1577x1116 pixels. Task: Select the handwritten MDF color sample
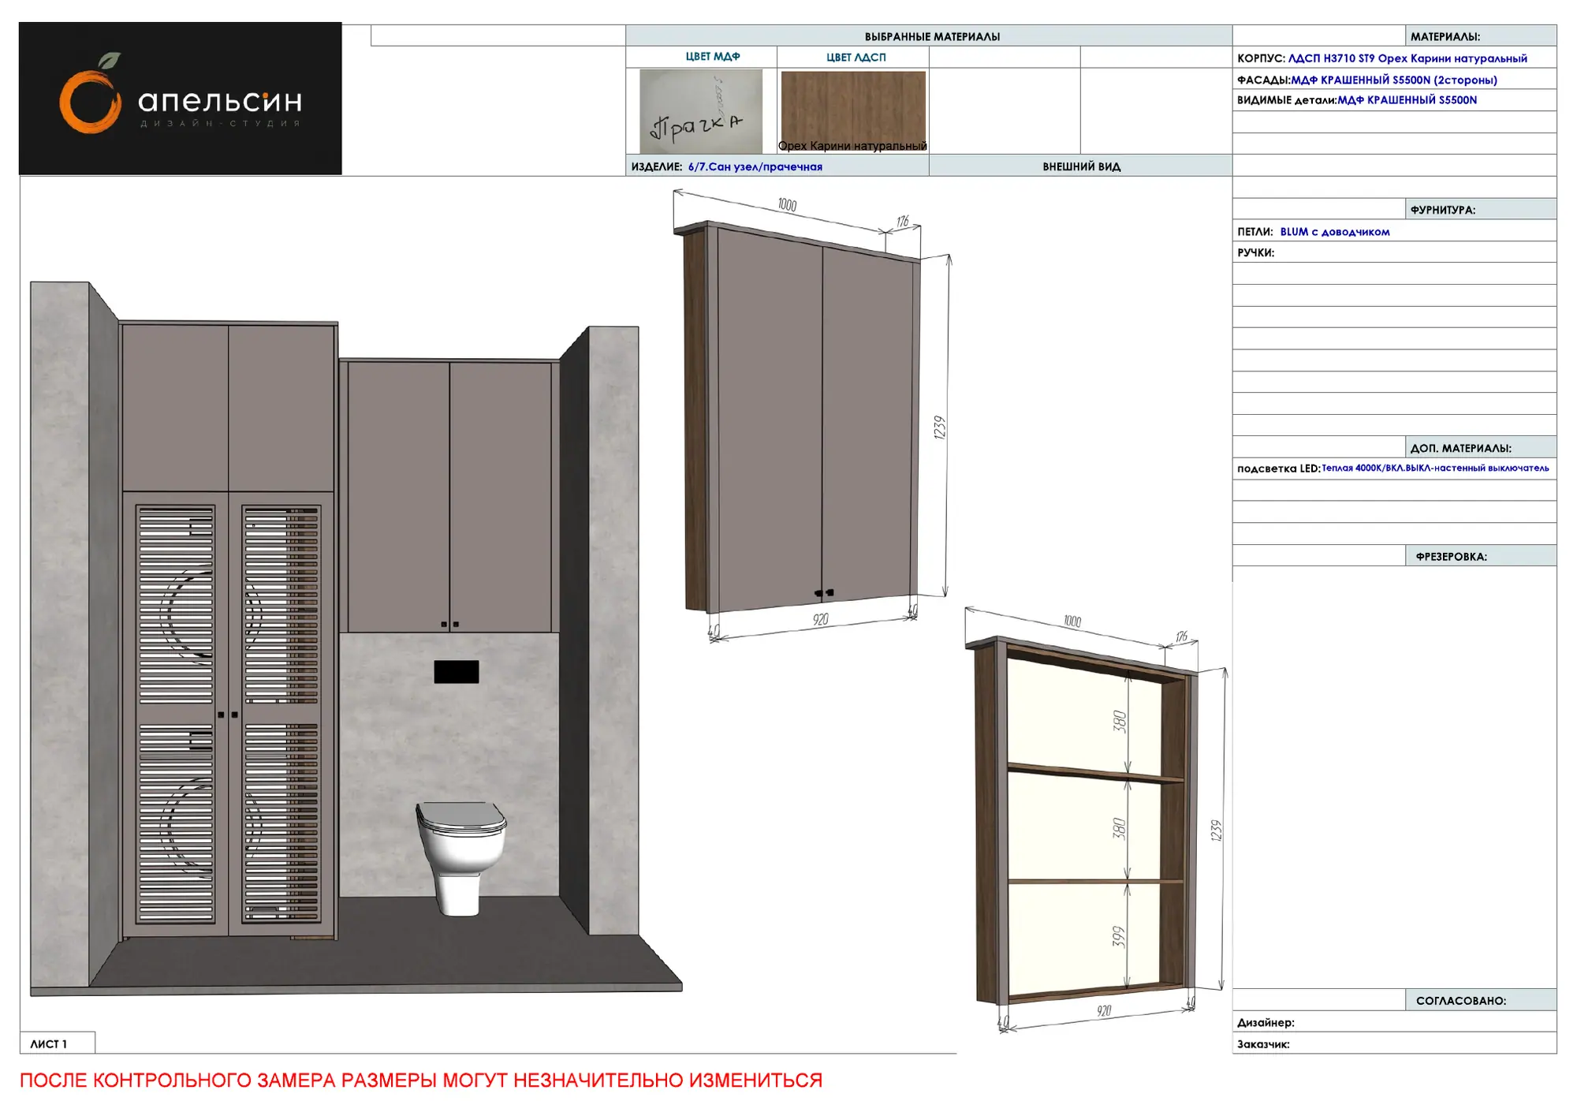(x=701, y=111)
